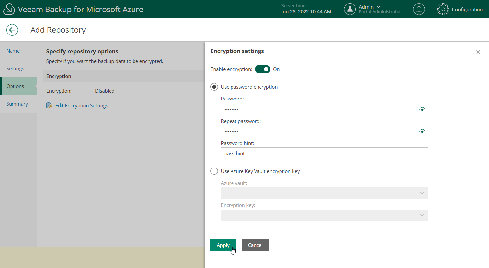Click the Specify repository options heading
This screenshot has width=489, height=268.
coord(82,51)
